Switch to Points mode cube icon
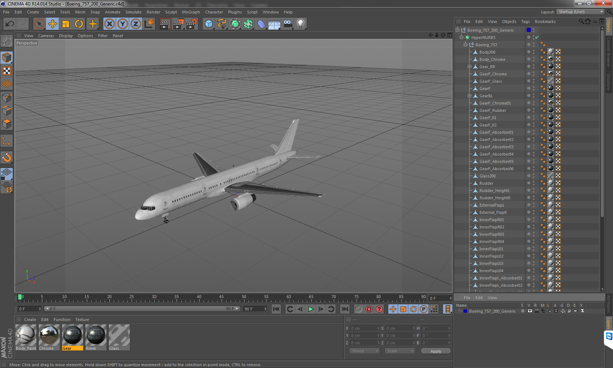This screenshot has height=368, width=613. (7, 97)
